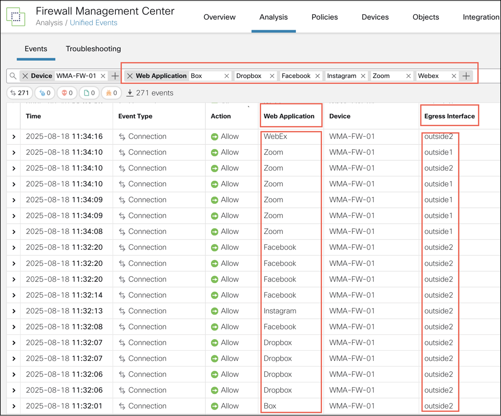
Task: Remove the Dropbox filter value
Action: (x=272, y=76)
